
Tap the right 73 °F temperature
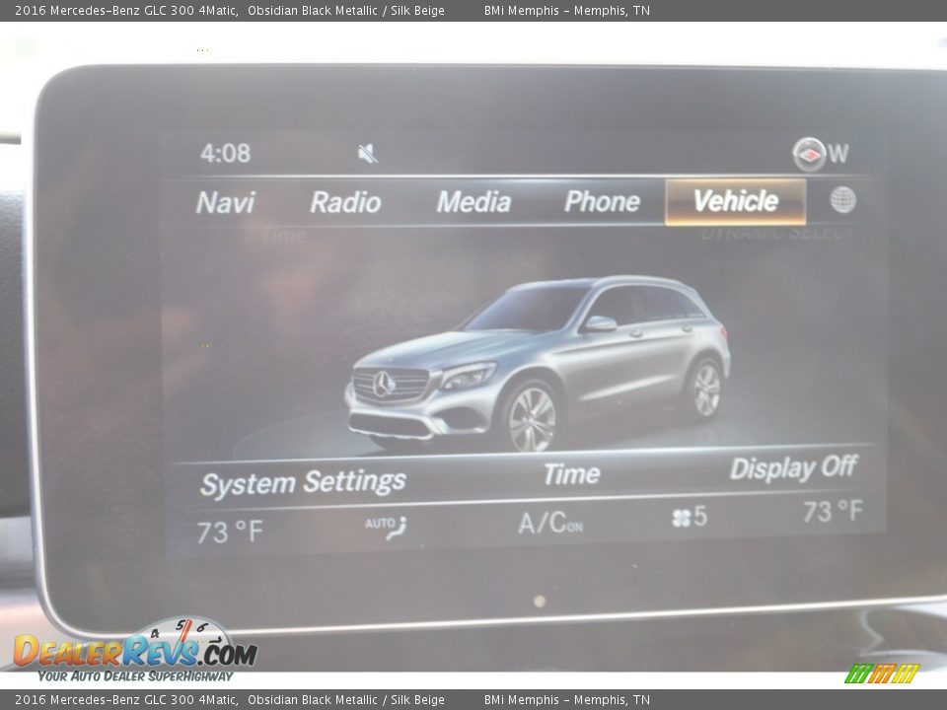833,512
